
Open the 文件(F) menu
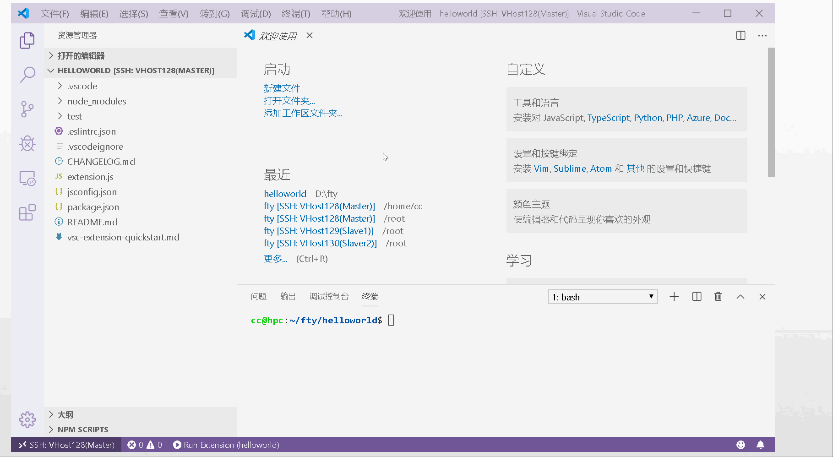54,14
